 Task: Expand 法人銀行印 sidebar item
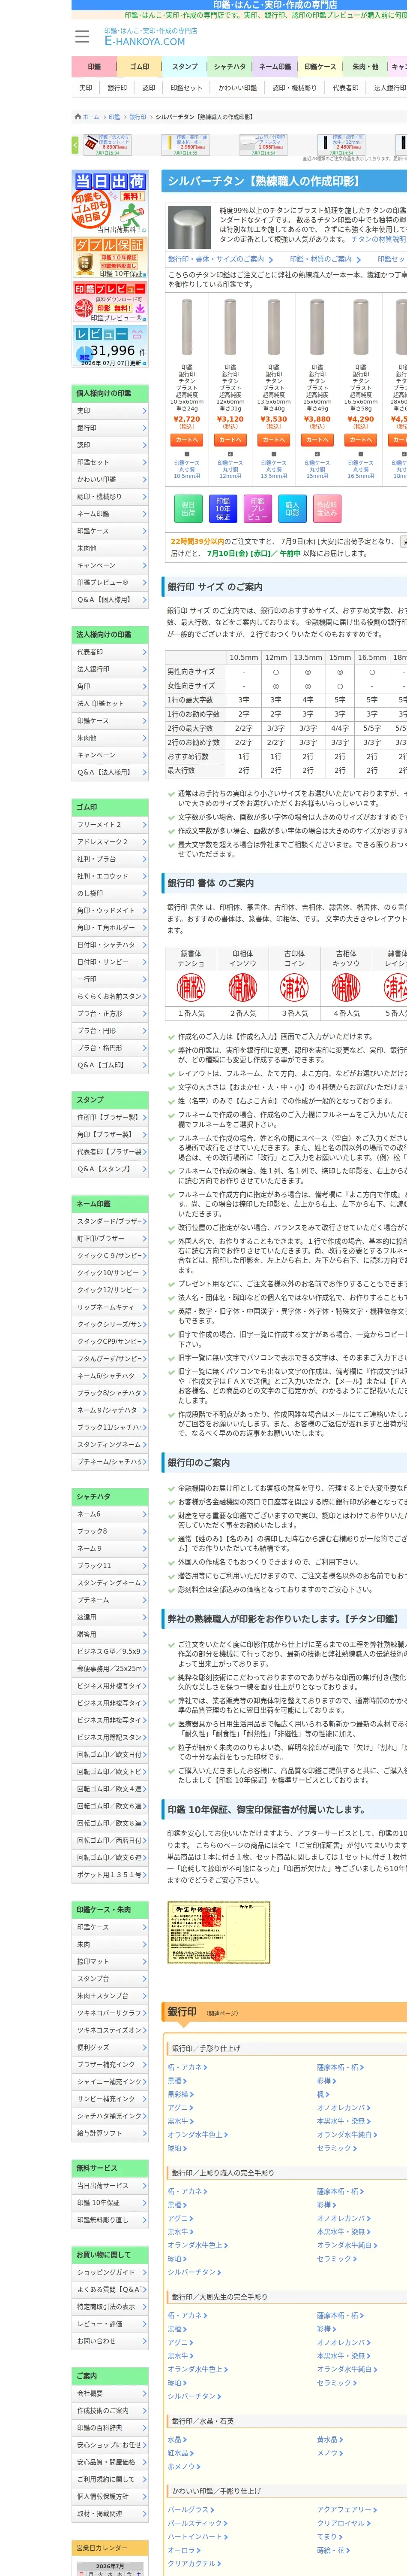coord(110,669)
